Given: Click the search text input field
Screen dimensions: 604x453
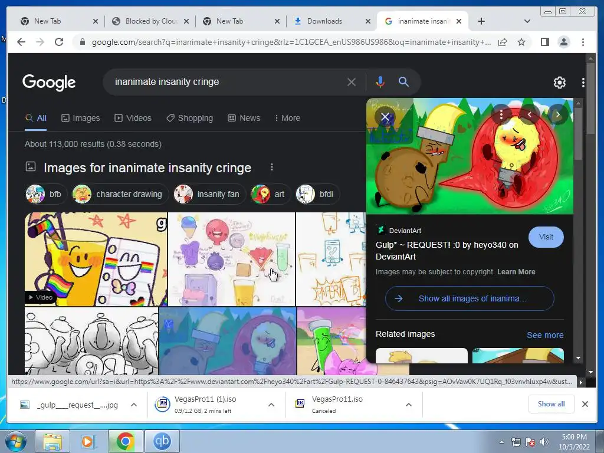Looking at the screenshot, I should (227, 81).
